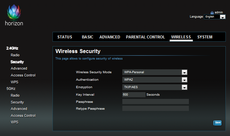Open Radio under 2.4GHz
The height and width of the screenshot is (136, 230).
click(15, 55)
